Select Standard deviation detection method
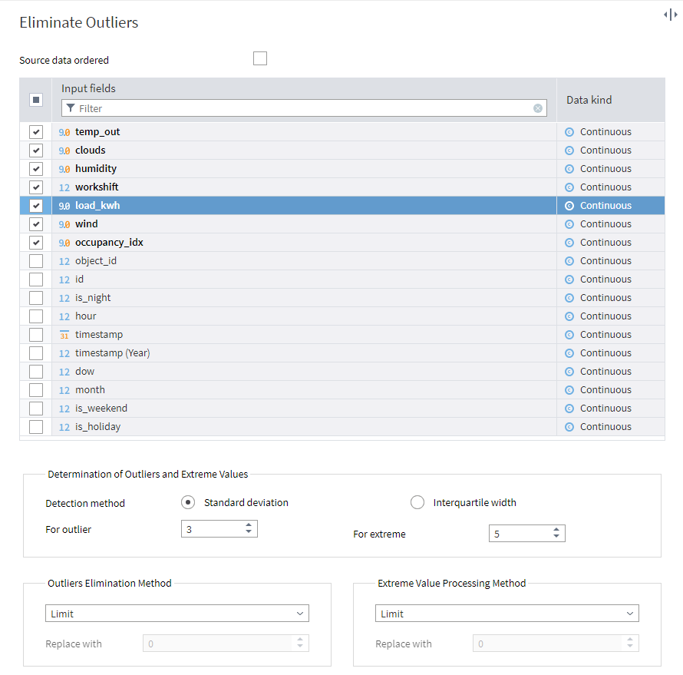The width and height of the screenshot is (683, 675). pyautogui.click(x=188, y=502)
